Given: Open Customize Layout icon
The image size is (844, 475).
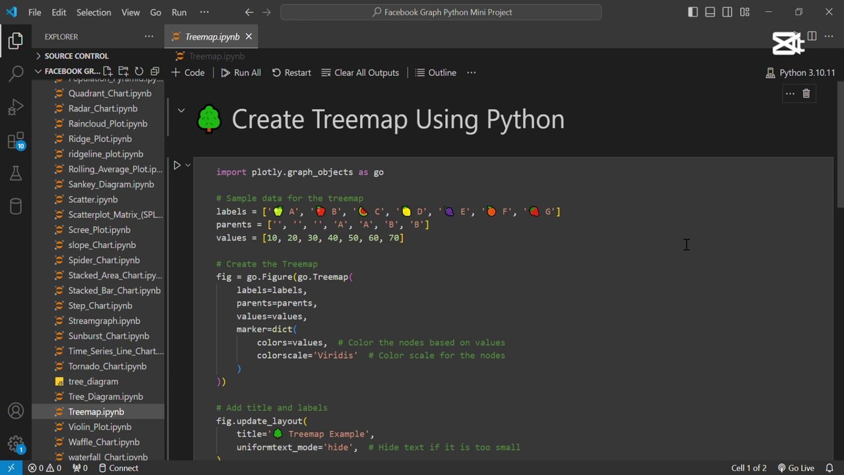Looking at the screenshot, I should (744, 12).
